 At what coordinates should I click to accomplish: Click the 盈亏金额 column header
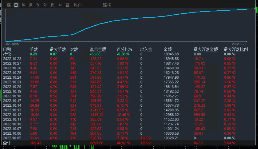pos(98,49)
